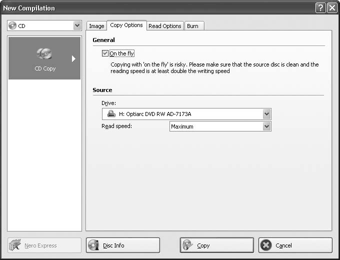
Task: Click the white arrow beside CD Copy
Action: click(74, 58)
